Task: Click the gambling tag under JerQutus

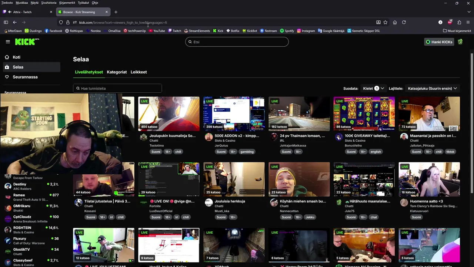Action: (247, 152)
